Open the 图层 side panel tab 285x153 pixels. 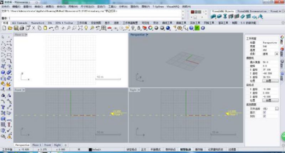[x=282, y=51]
